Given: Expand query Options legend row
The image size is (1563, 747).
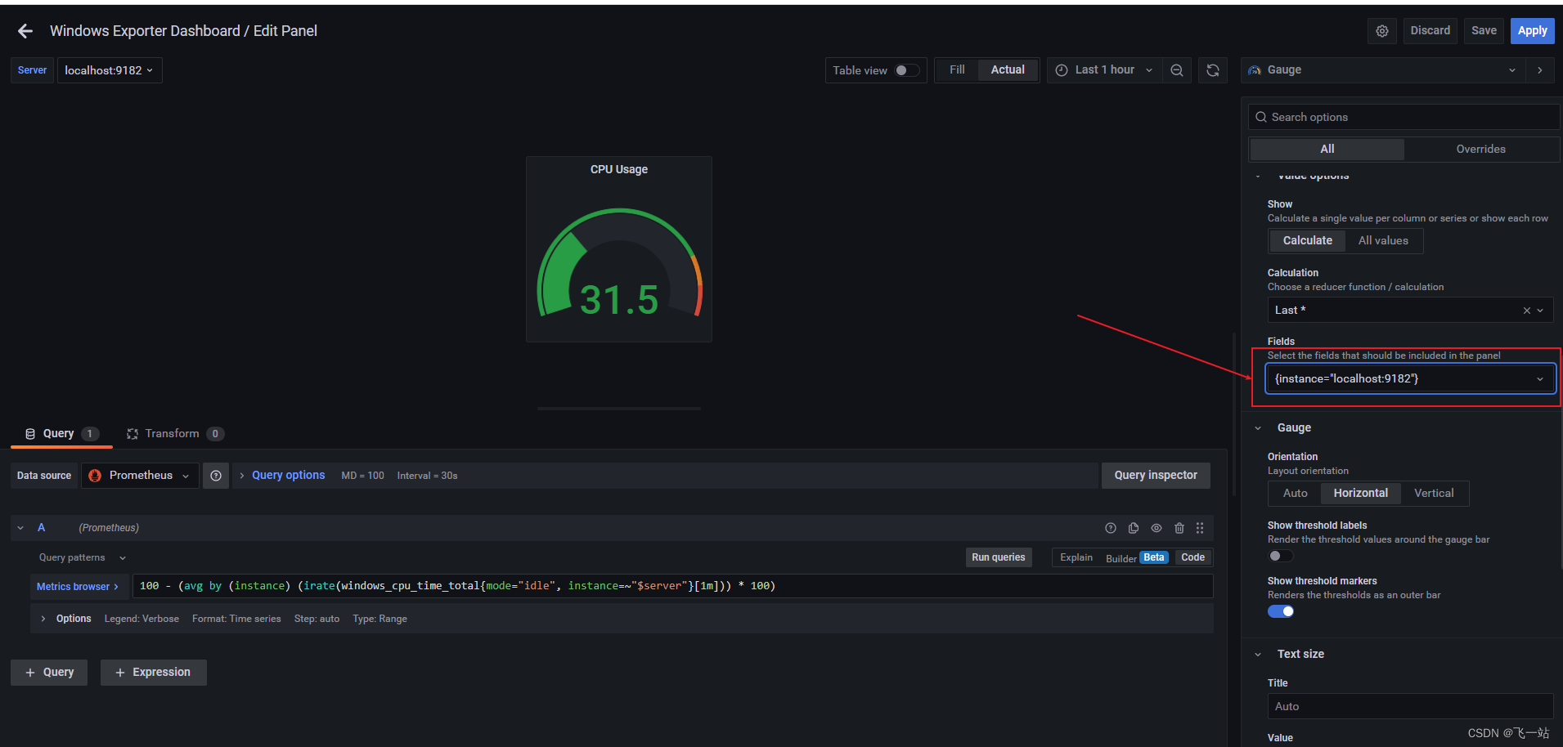Looking at the screenshot, I should click(x=43, y=619).
